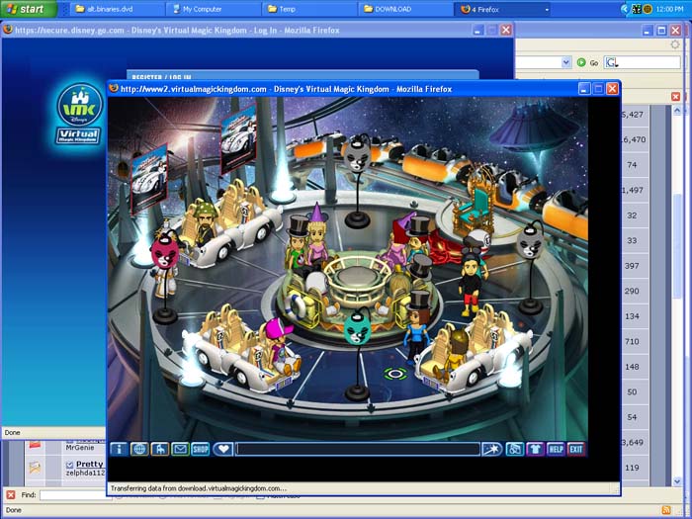Toggle checkbox next to Pretty thread
The image size is (692, 519).
click(69, 465)
